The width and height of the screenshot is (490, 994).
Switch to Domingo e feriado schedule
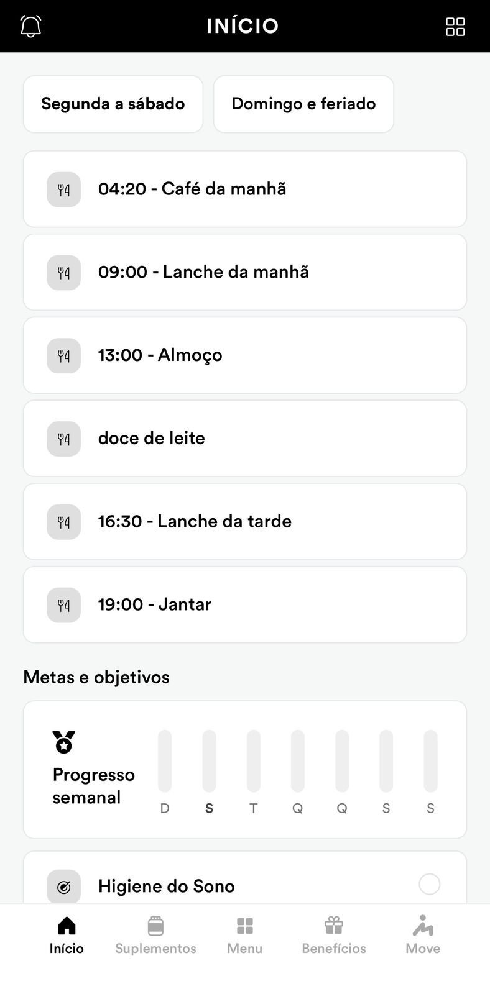pyautogui.click(x=303, y=104)
